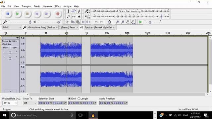Image resolution: width=212 pixels, height=119 pixels.
Task: Fit entire project in window
Action: (x=133, y=22)
